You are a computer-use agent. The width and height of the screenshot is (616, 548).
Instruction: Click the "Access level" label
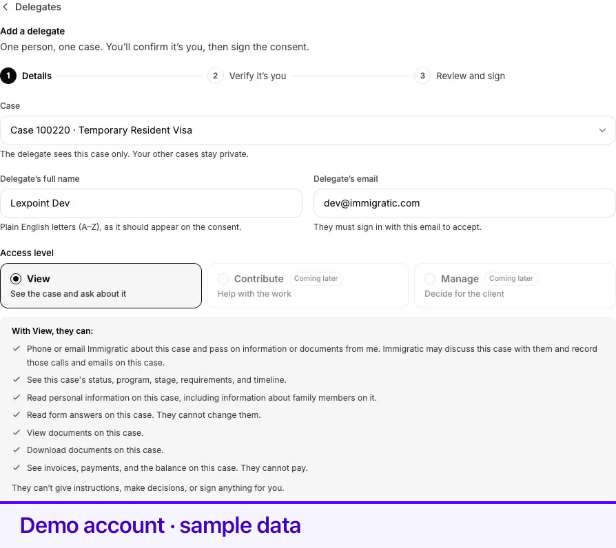pos(27,253)
